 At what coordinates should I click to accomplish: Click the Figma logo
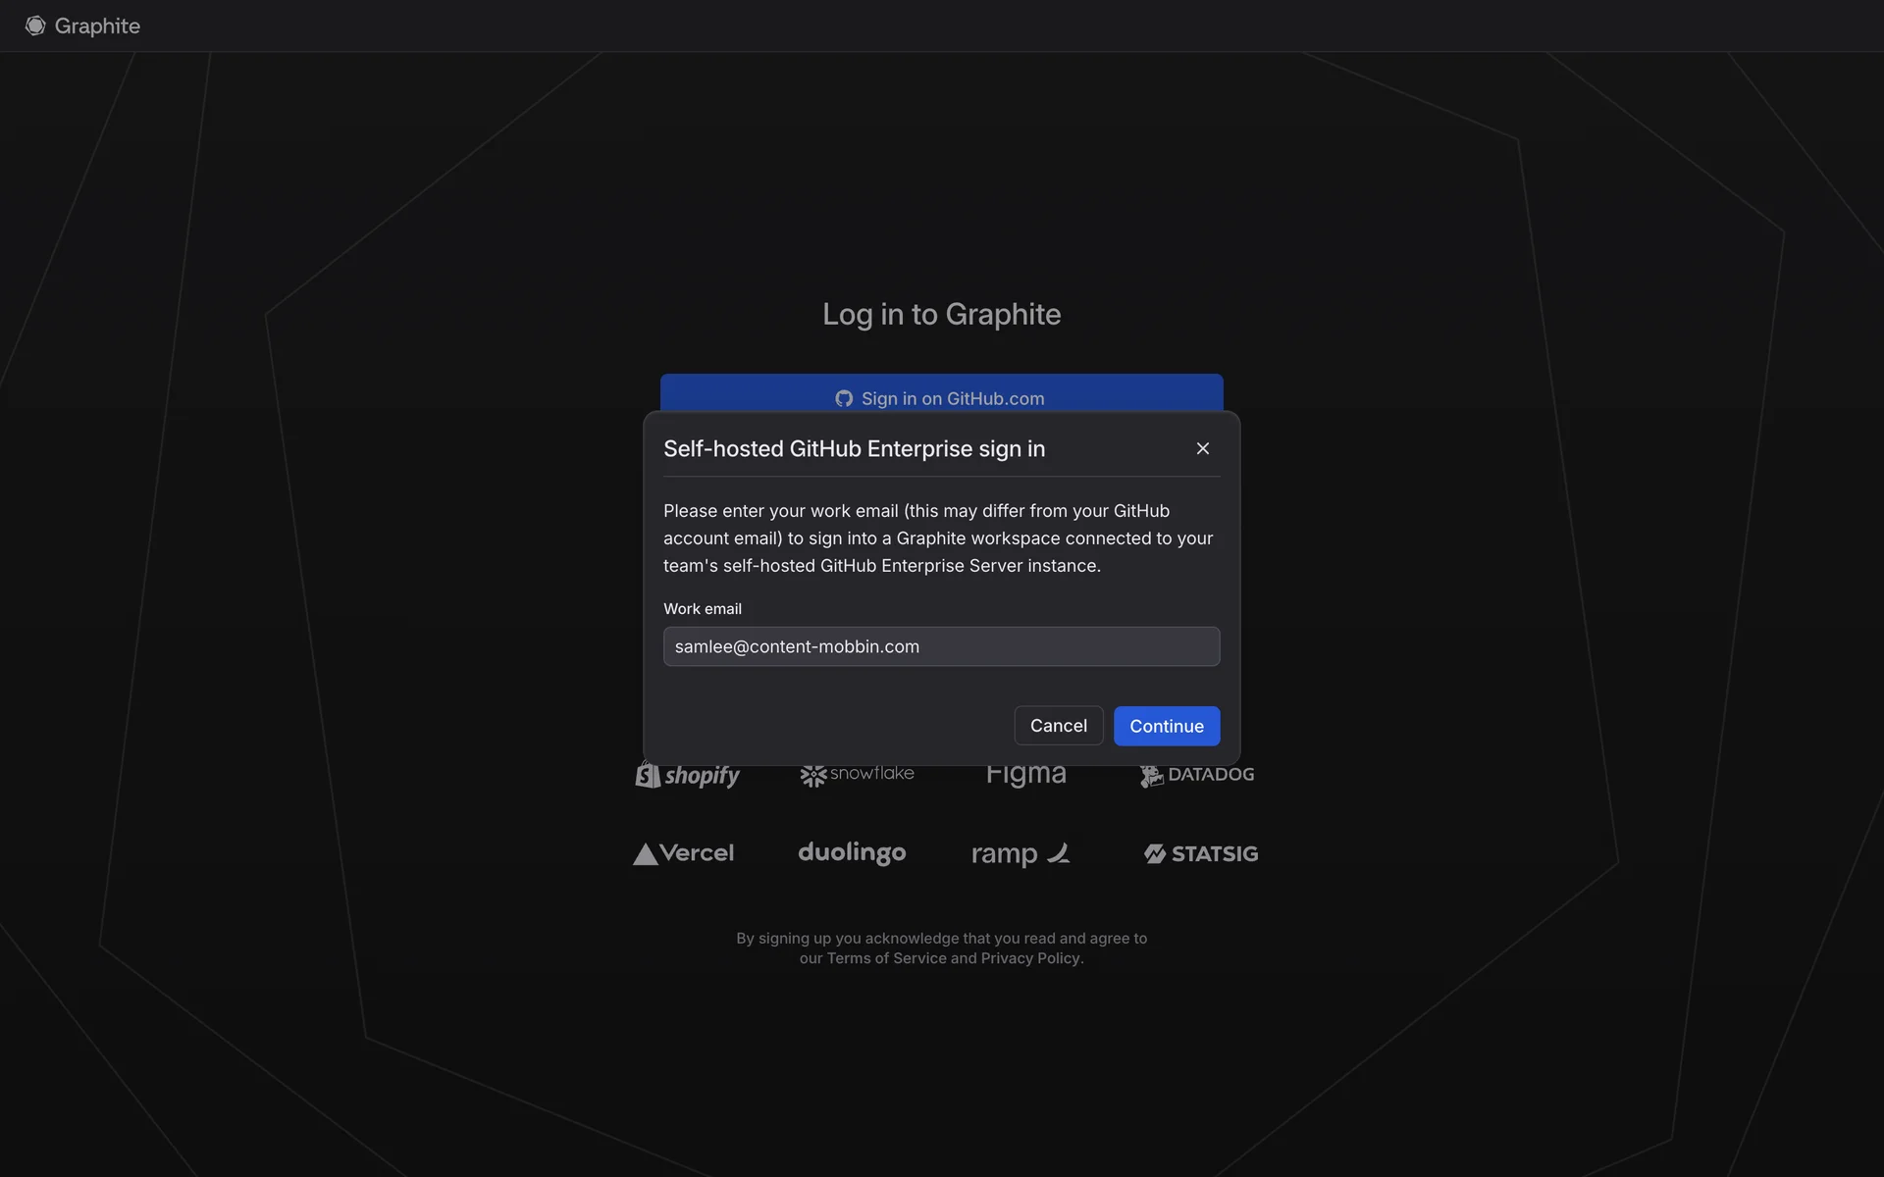point(1025,777)
